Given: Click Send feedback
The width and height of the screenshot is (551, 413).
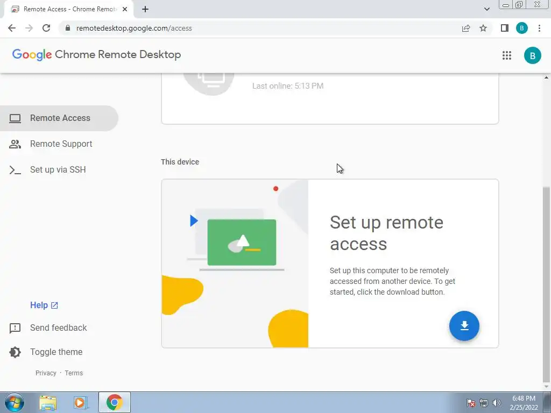Looking at the screenshot, I should 48,327.
